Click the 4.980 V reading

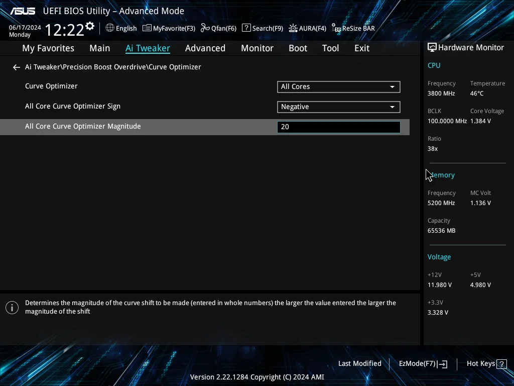(x=480, y=285)
